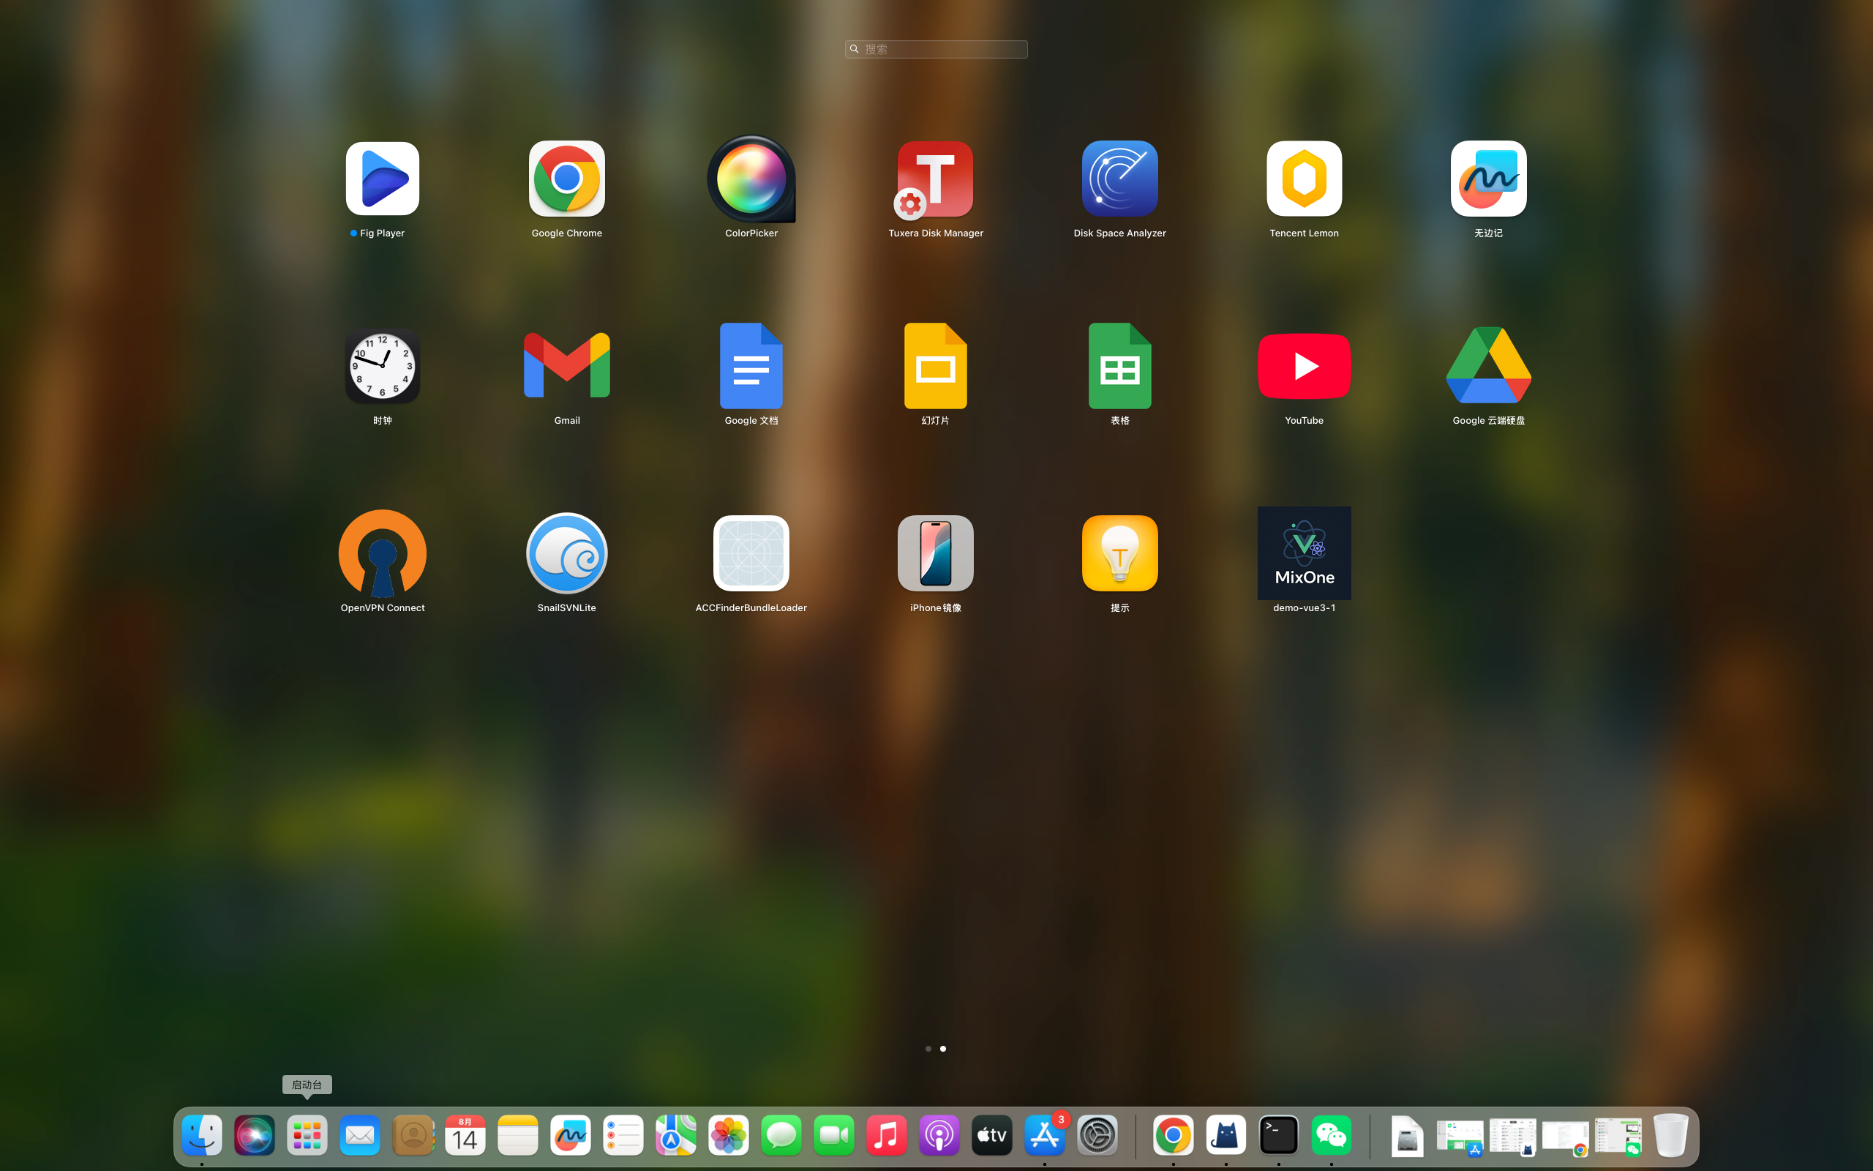Open Calendar showing 14 in Dock
The width and height of the screenshot is (1873, 1171).
tap(465, 1135)
